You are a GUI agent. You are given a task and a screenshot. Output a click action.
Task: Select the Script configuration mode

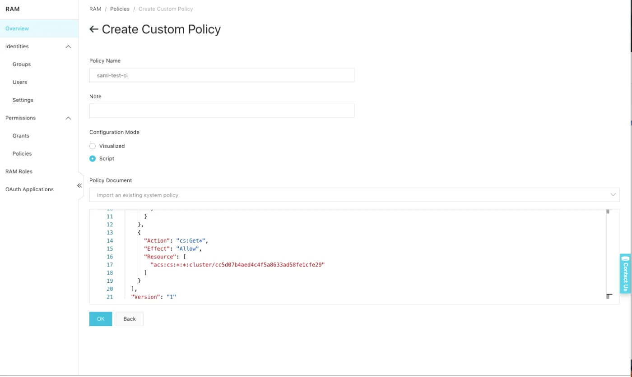click(x=93, y=159)
